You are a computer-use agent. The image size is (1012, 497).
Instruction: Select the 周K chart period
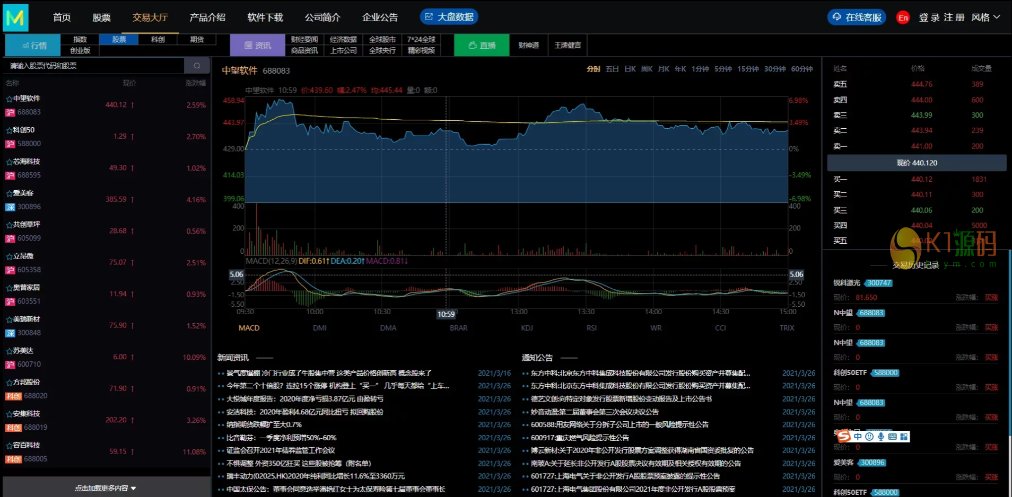[647, 69]
